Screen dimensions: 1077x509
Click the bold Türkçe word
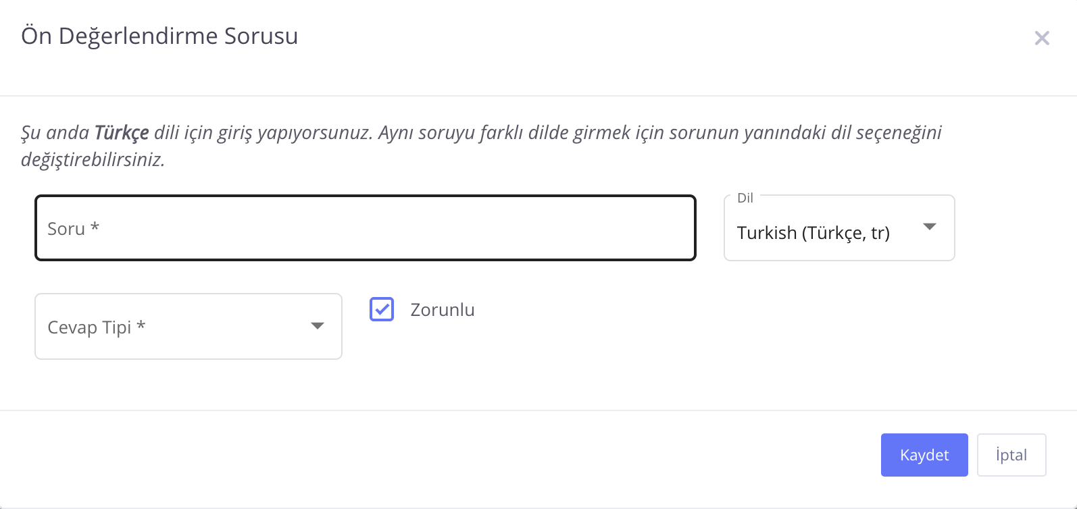pos(122,132)
